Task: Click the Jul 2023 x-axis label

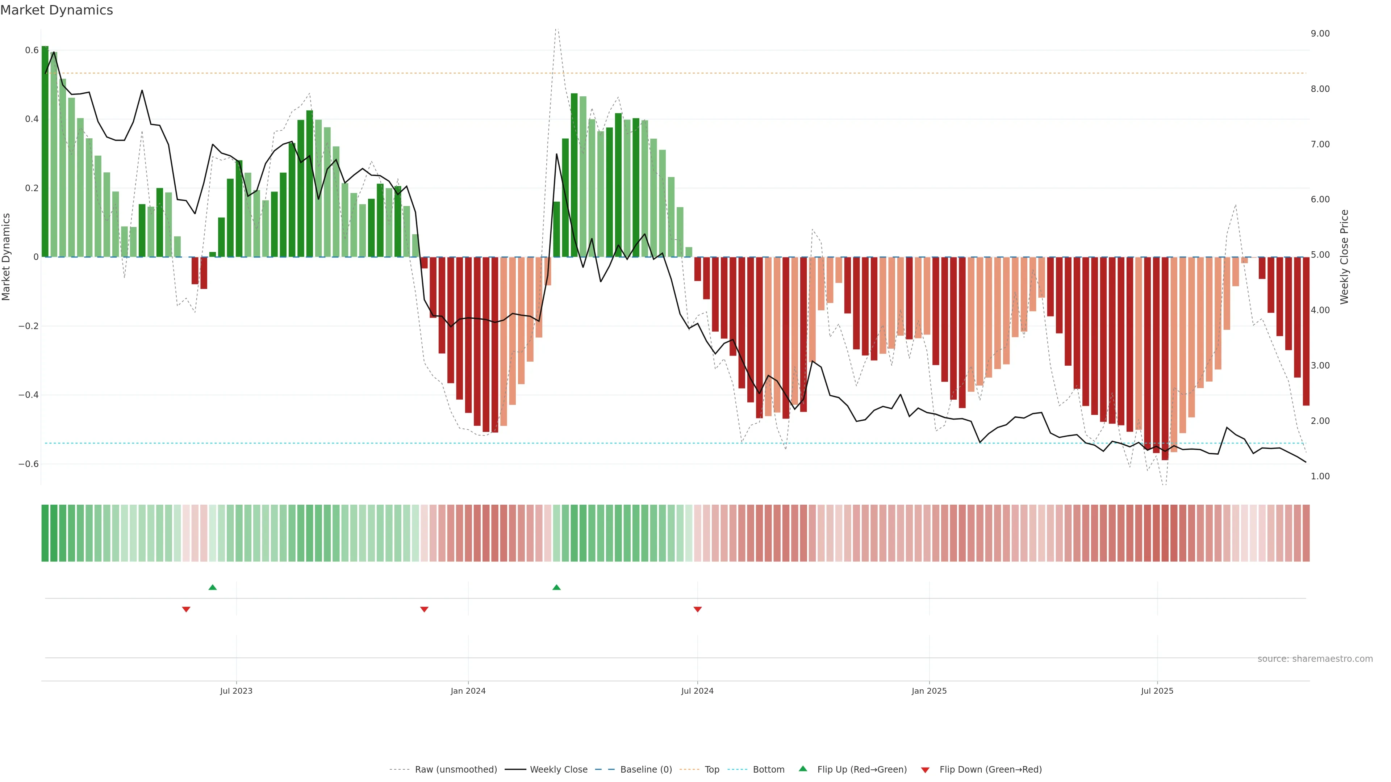Action: click(236, 691)
